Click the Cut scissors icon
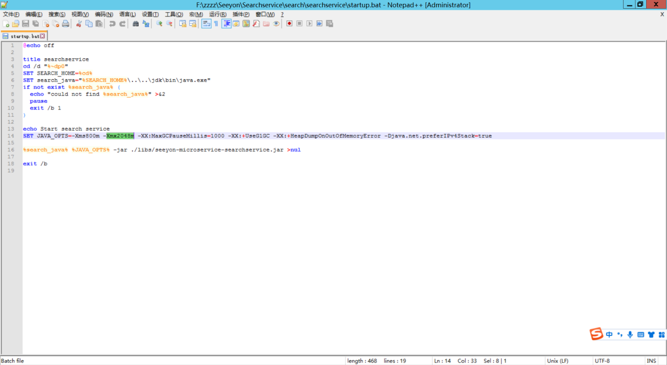667x365 pixels. coord(79,24)
